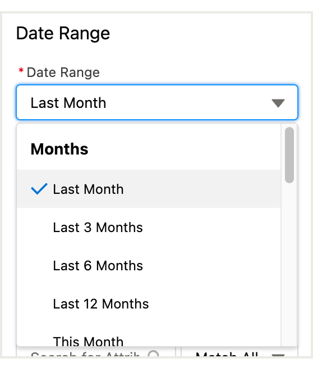313x372 pixels.
Task: Click the blue checkmark beside Last Month
Action: [x=39, y=189]
